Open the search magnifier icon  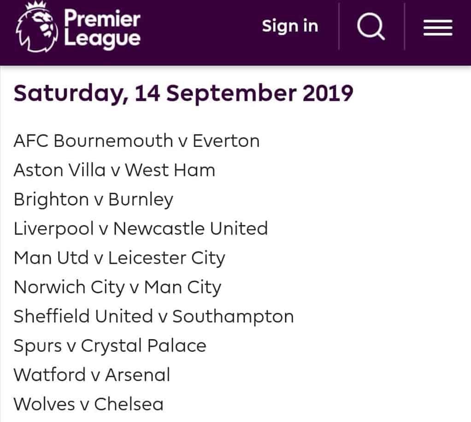(371, 26)
